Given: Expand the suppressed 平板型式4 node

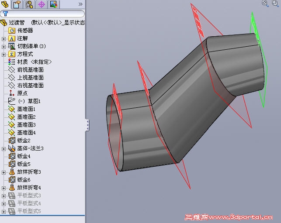Looking at the screenshot, I should click(x=3, y=204).
